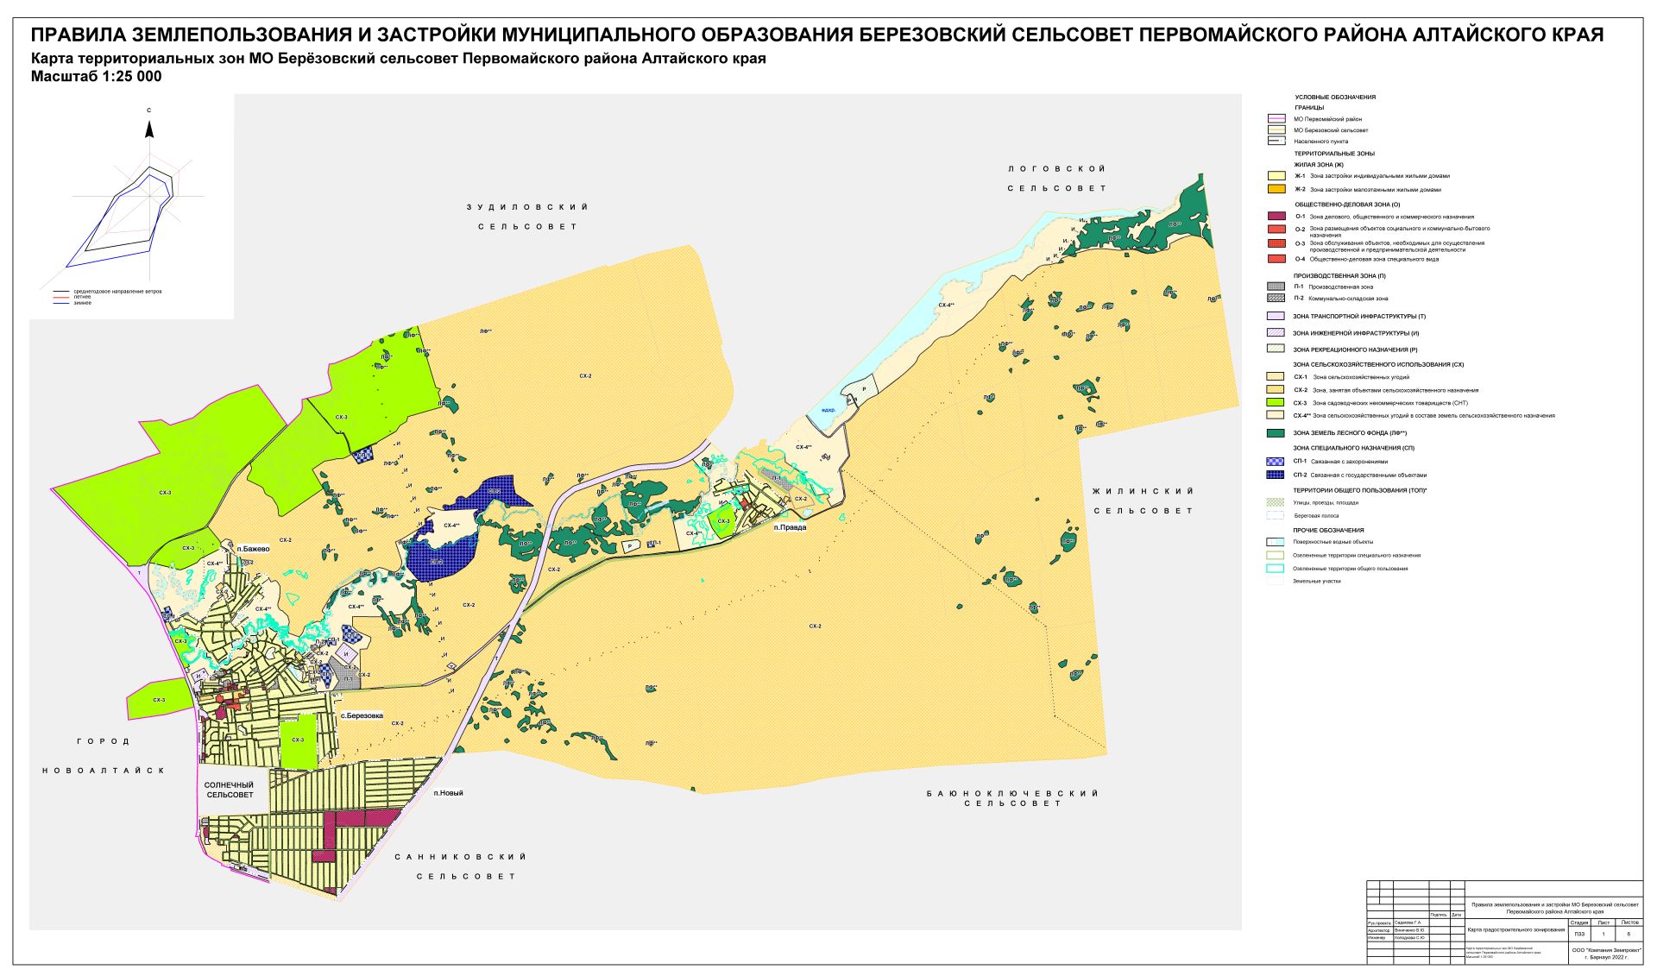Click Карта градостроительного зонирования in title block
Screen dimensions: 1657x976
[1516, 930]
